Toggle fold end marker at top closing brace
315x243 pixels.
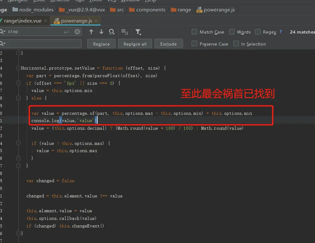[x=18, y=53]
